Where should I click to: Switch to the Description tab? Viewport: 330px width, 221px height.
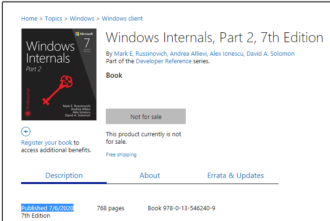coord(64,176)
